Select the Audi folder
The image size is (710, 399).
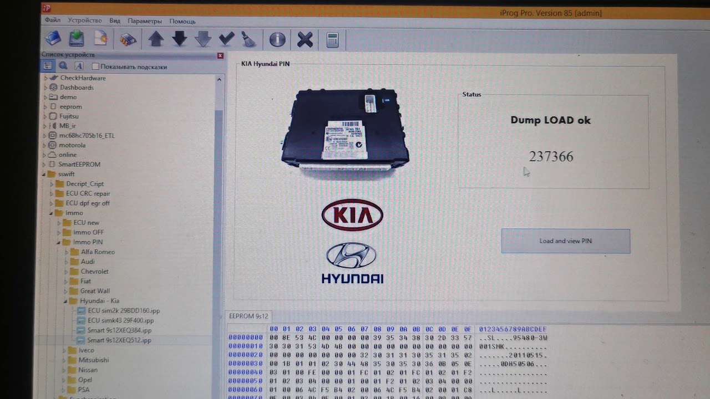tap(88, 262)
